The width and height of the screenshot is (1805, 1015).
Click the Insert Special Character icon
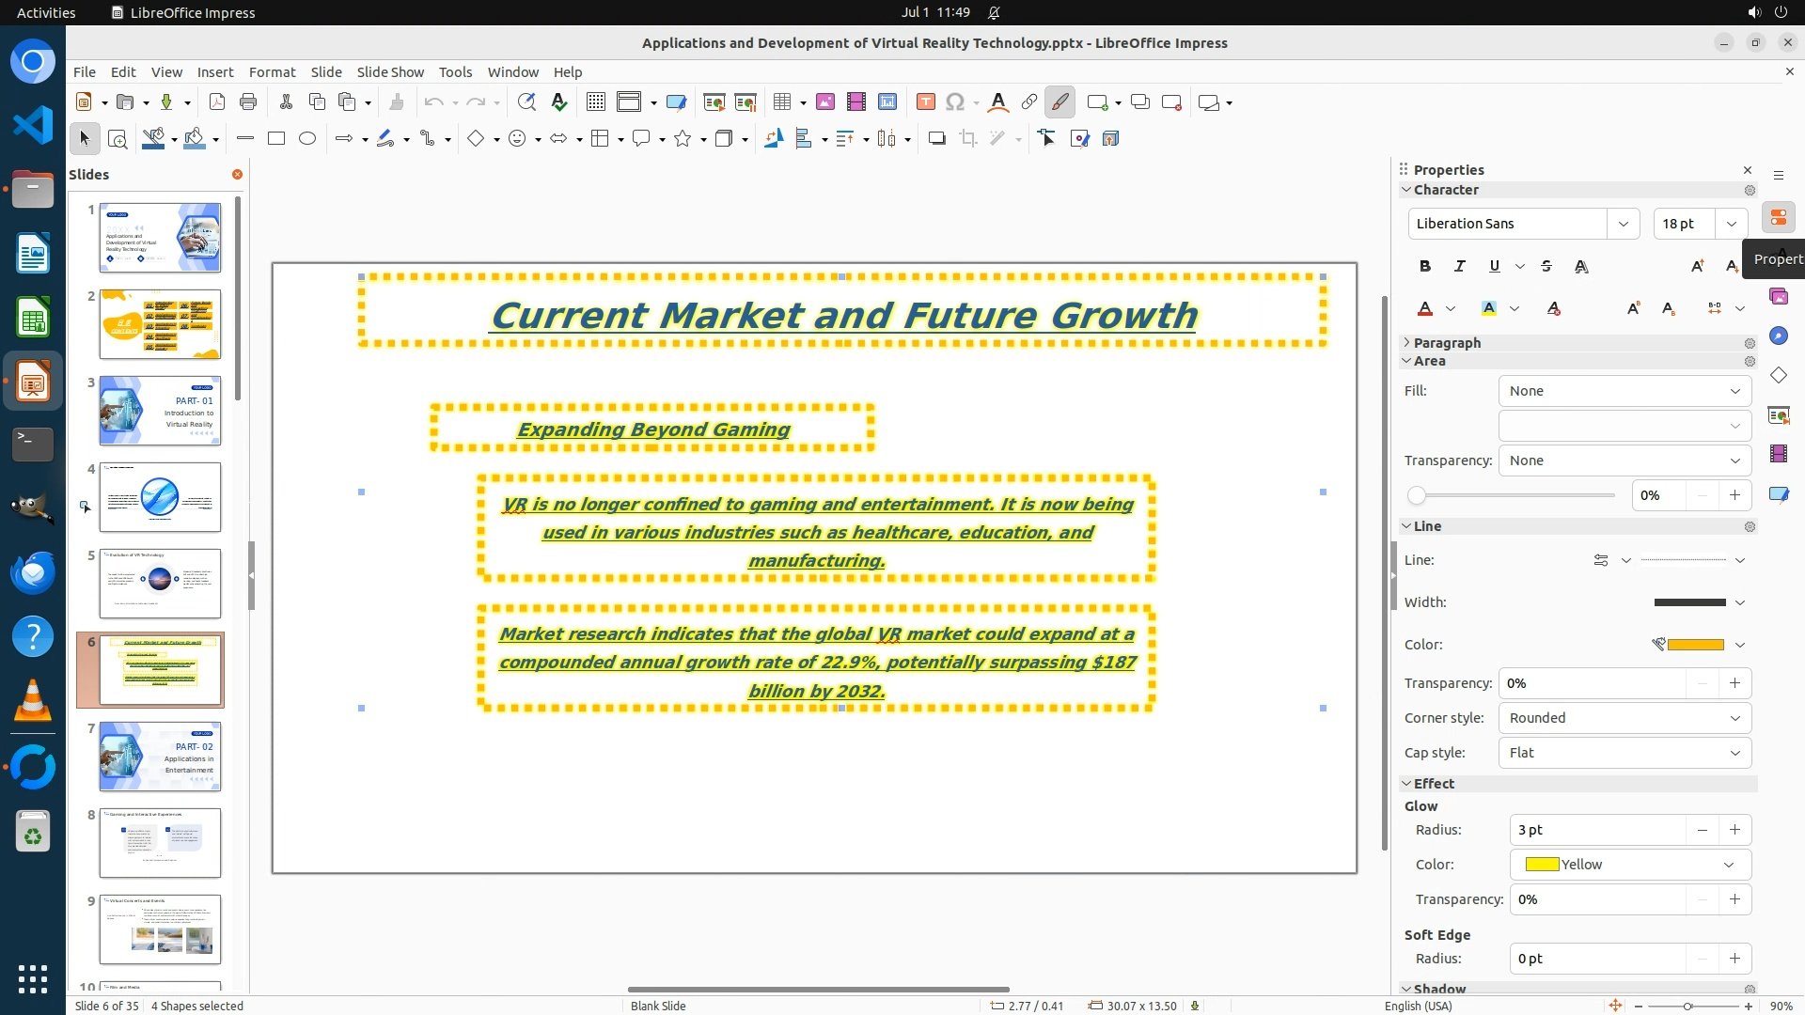[x=955, y=101]
